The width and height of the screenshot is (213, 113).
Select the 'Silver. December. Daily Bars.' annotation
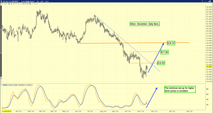point(145,24)
